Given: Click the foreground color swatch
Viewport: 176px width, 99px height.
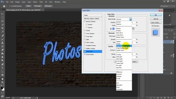Looking at the screenshot, I should (2, 88).
